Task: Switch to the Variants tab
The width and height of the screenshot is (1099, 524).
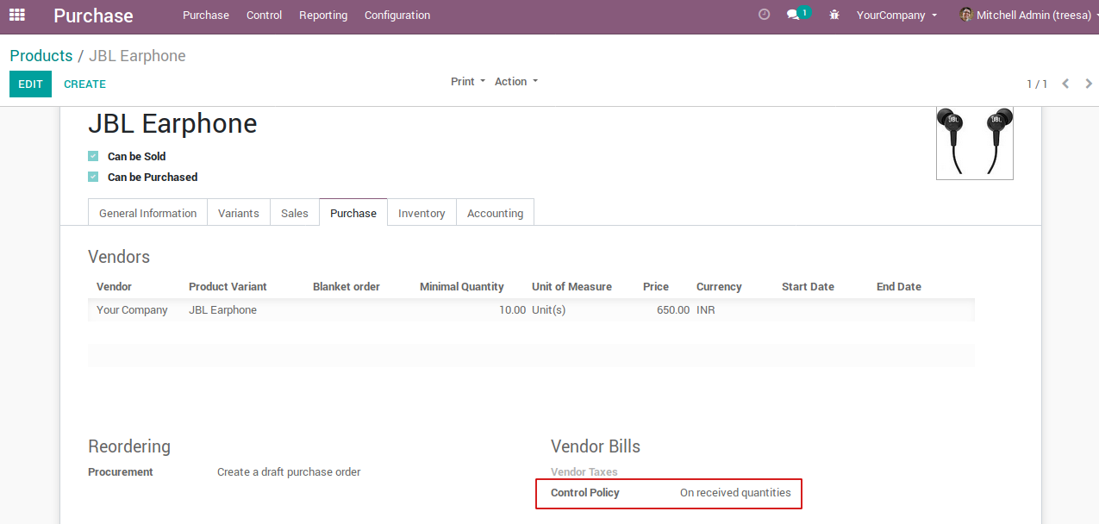Action: coord(239,213)
